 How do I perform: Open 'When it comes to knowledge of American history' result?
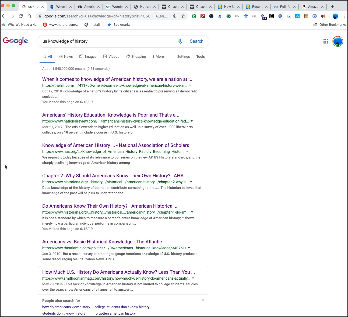coord(117,79)
